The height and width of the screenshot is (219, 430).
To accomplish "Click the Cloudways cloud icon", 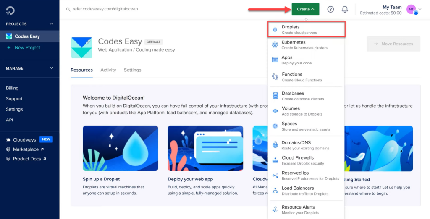I will (8, 140).
